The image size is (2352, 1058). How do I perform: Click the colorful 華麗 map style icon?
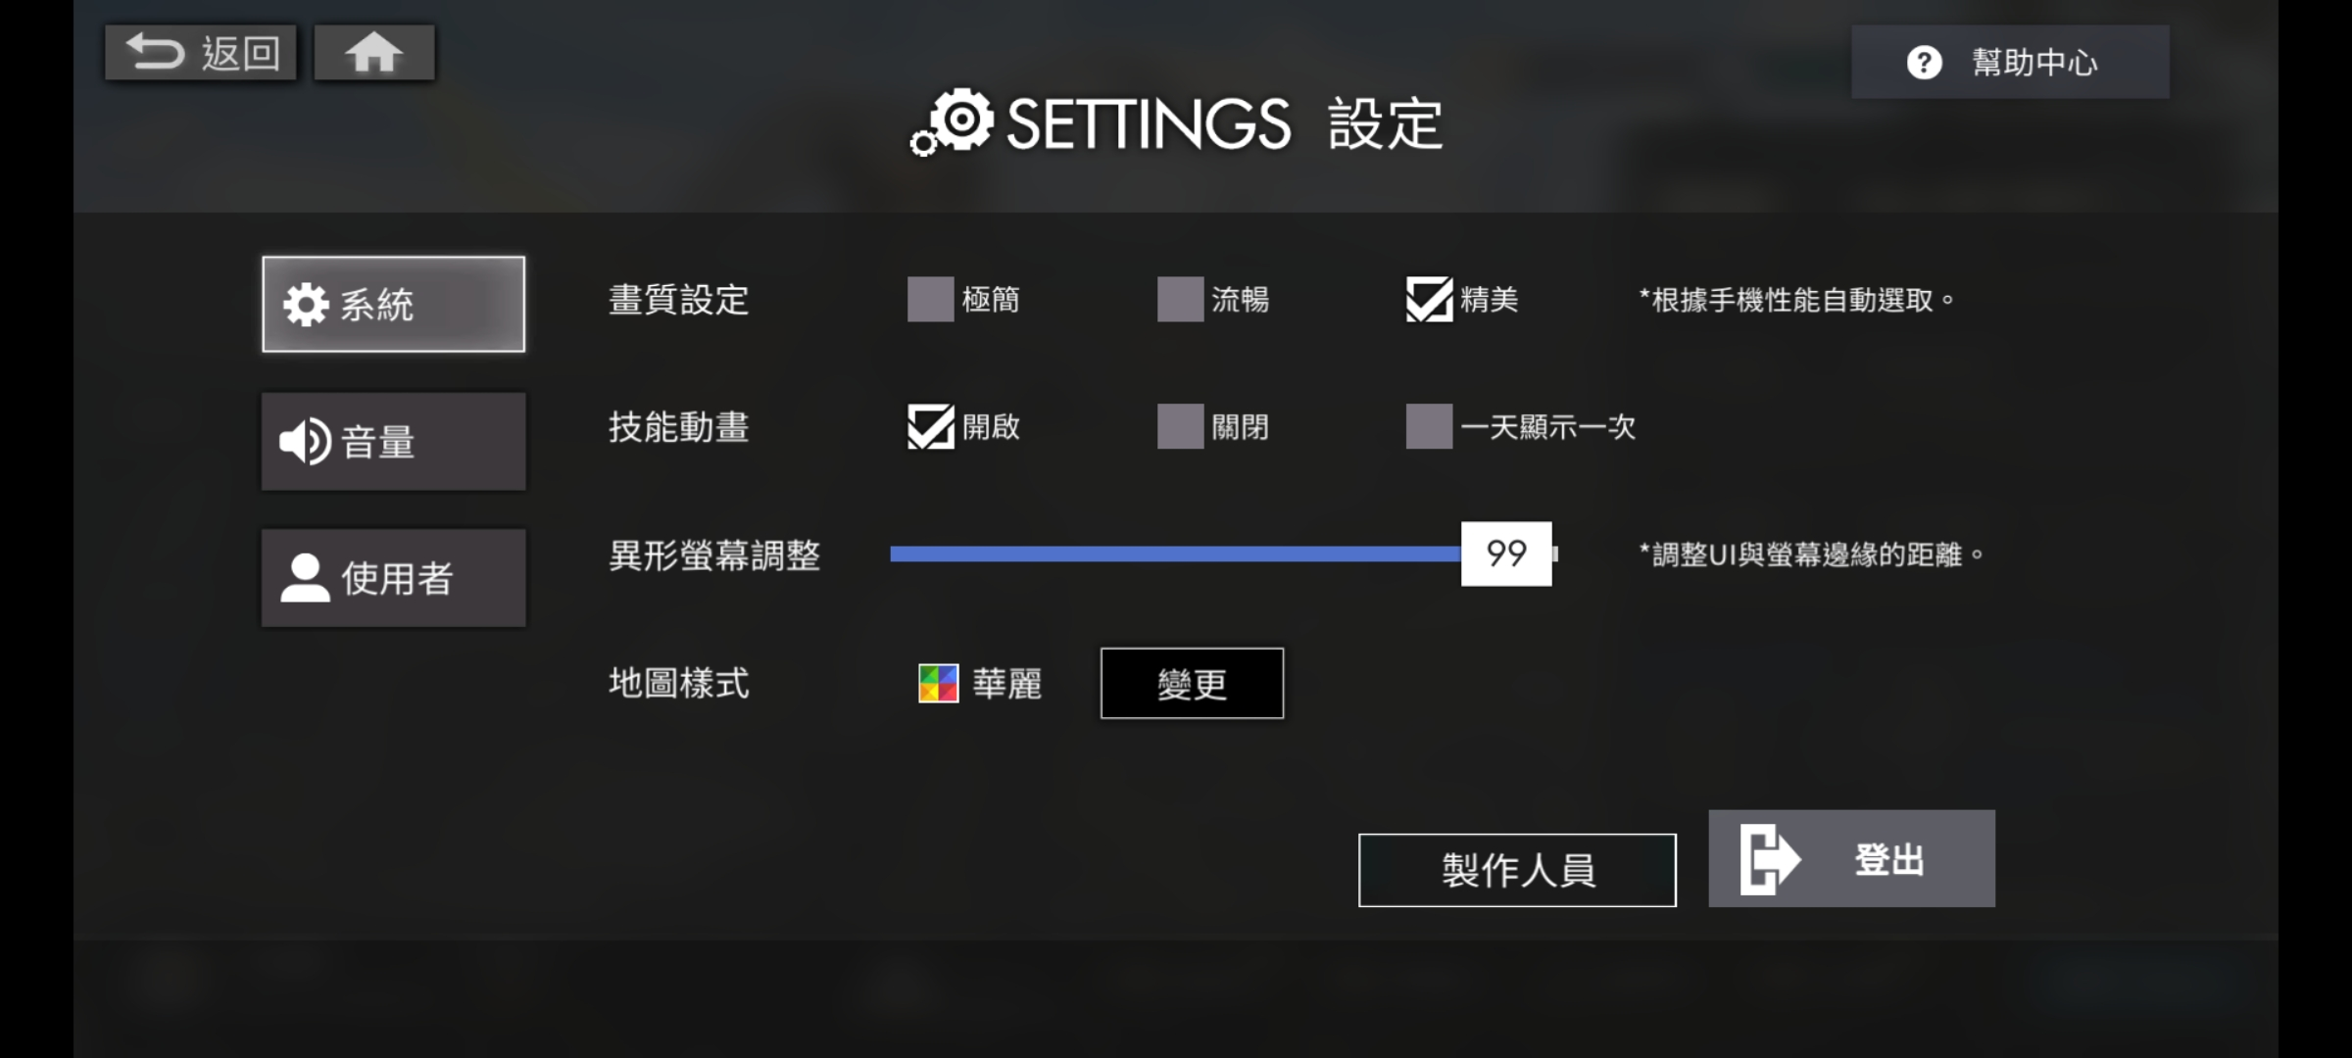click(938, 684)
